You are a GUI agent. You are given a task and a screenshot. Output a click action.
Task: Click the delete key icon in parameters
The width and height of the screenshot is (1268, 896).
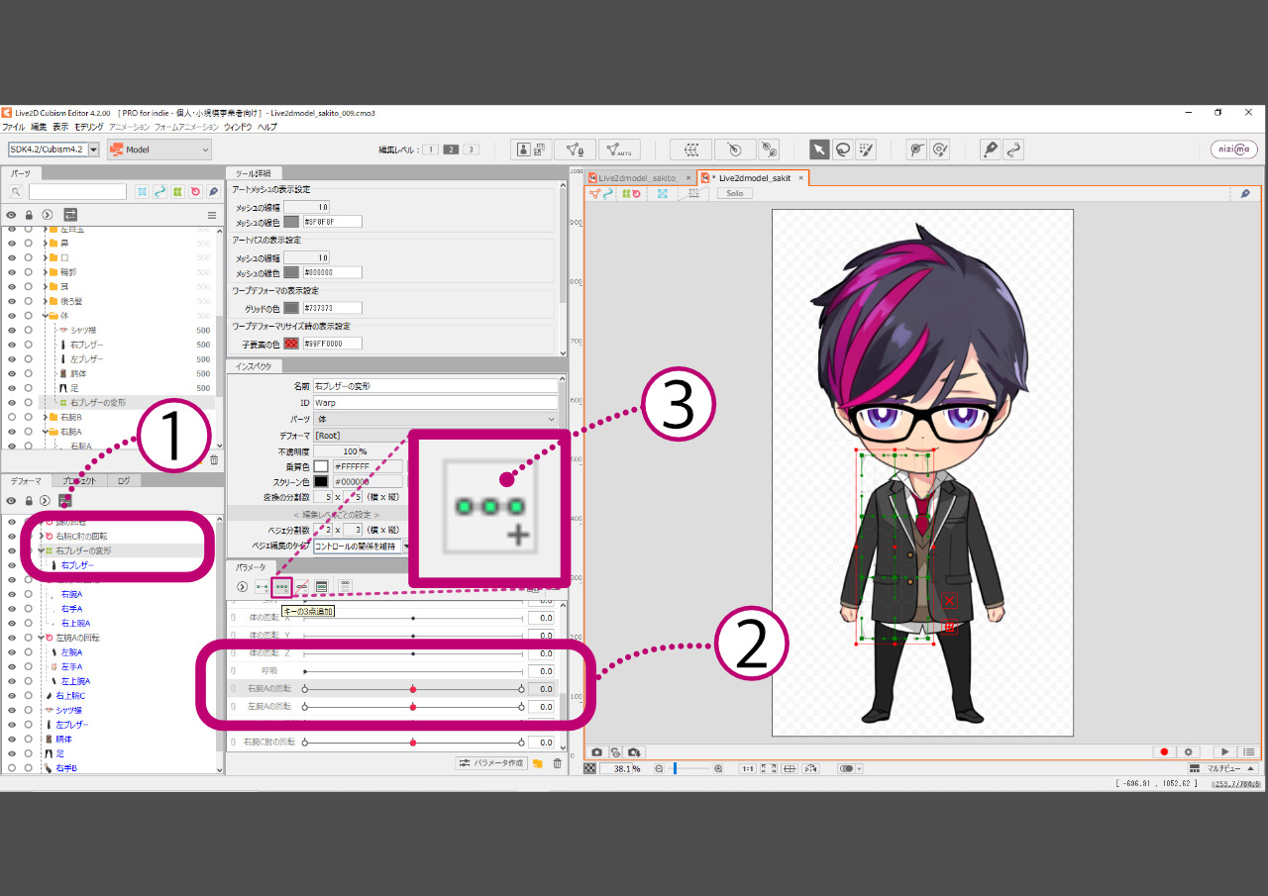[x=302, y=586]
